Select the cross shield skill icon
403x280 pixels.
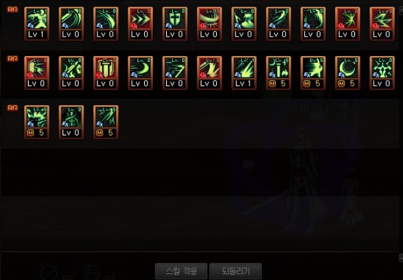pos(175,23)
